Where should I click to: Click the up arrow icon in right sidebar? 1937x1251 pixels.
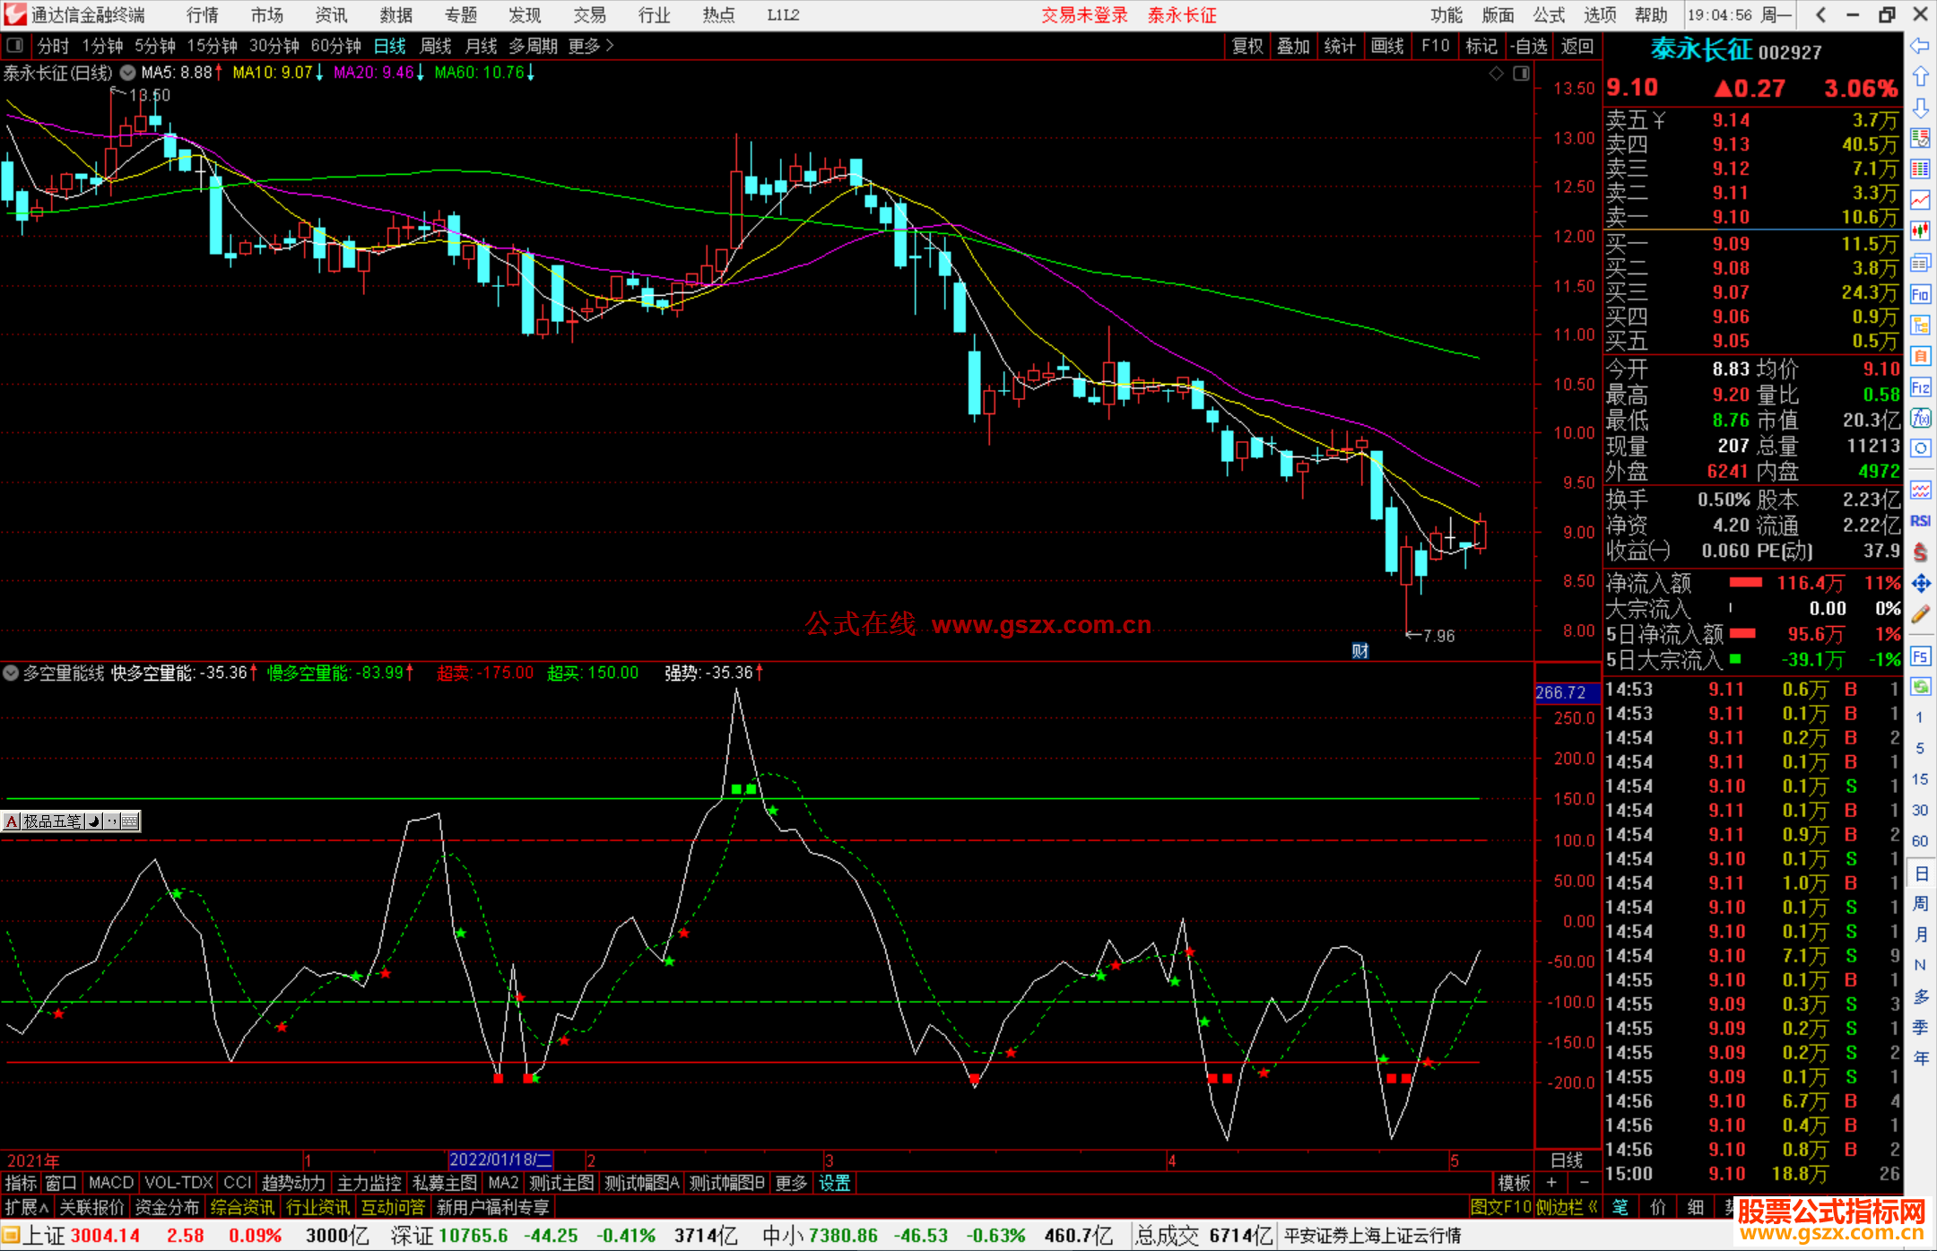pos(1920,77)
